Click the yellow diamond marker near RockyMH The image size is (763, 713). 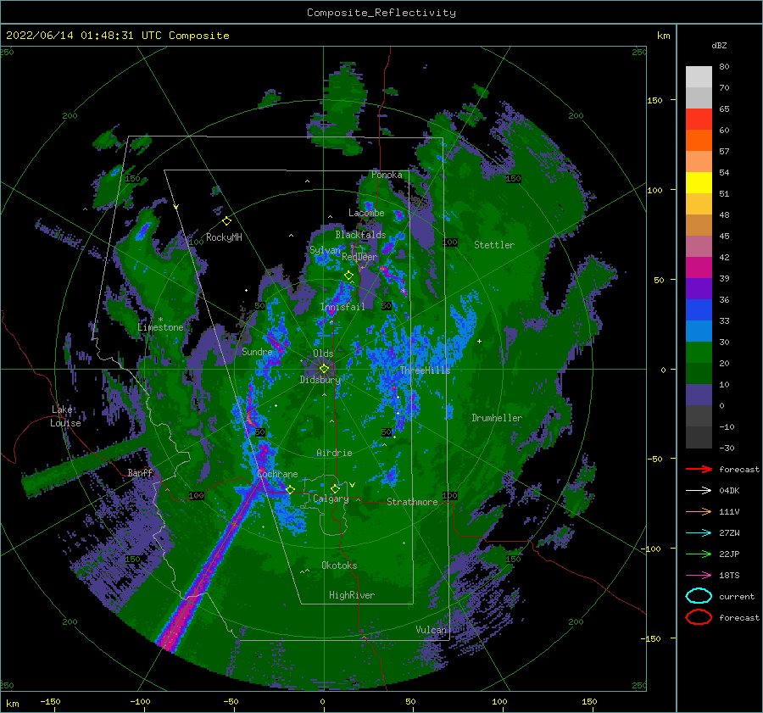click(x=226, y=221)
